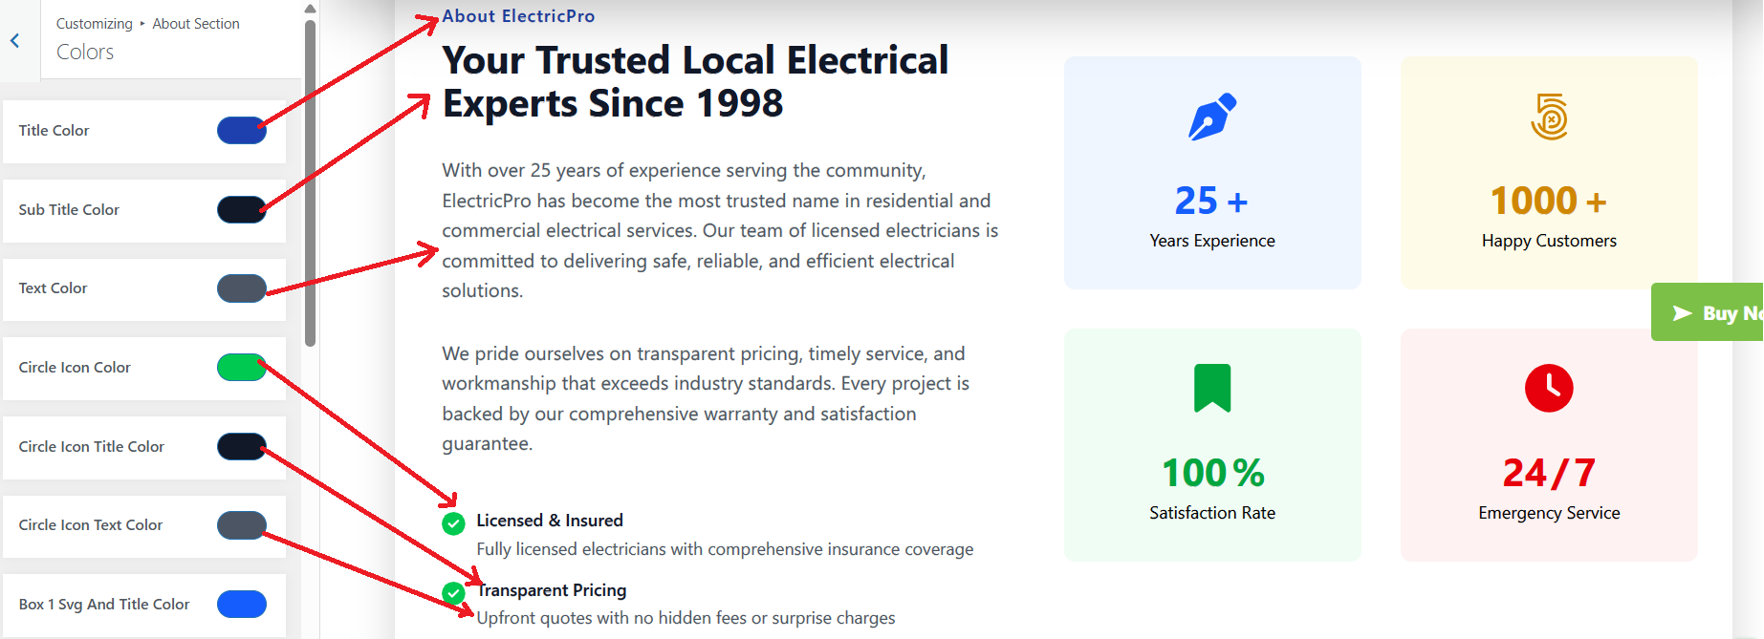This screenshot has height=639, width=1764.
Task: Select the Years Experience stat box
Action: click(x=1212, y=173)
